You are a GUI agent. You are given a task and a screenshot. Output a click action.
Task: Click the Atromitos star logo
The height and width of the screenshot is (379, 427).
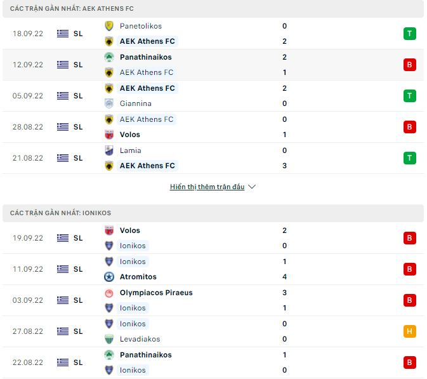tap(108, 277)
